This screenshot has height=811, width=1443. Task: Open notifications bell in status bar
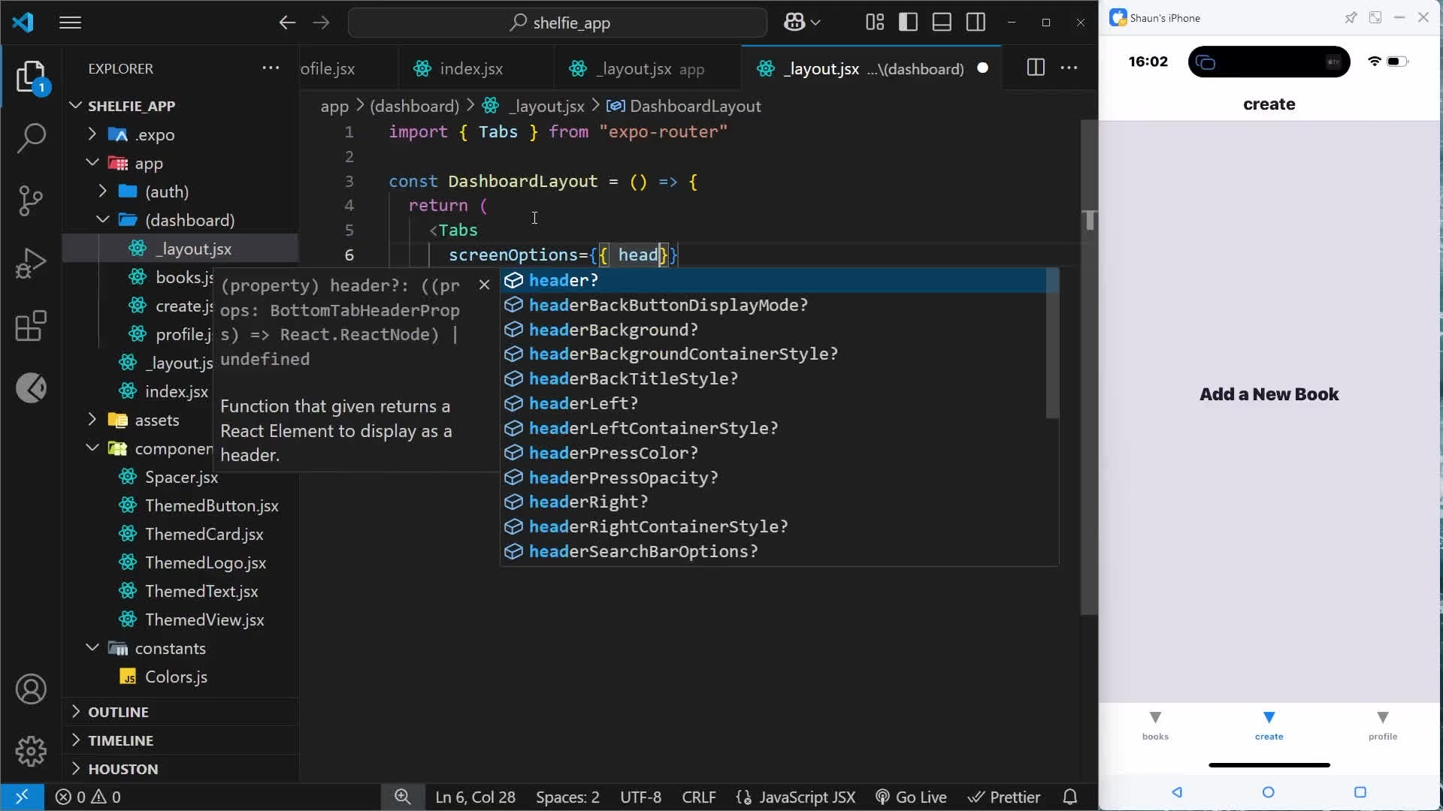(x=1070, y=797)
